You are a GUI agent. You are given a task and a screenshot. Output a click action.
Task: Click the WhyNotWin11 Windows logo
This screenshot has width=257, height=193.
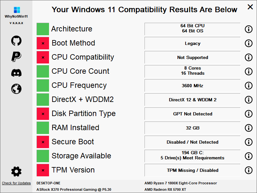[x=17, y=10]
